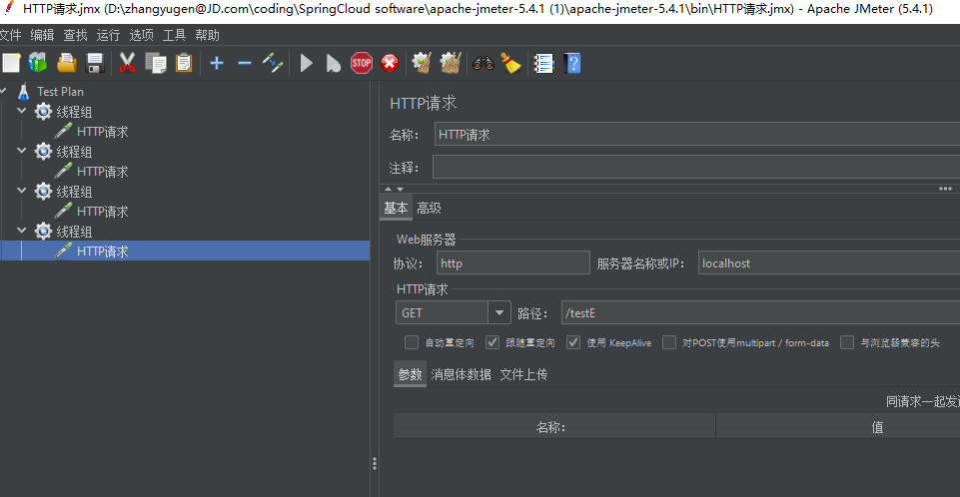960x497 pixels.
Task: Open the 选项 menu
Action: [x=142, y=35]
